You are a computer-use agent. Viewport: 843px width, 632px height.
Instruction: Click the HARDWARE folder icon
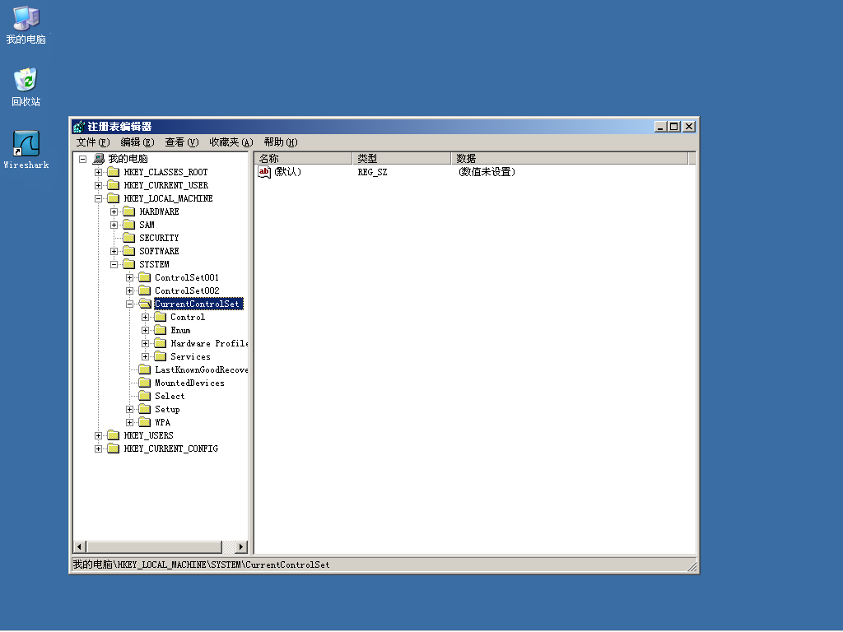coord(128,211)
